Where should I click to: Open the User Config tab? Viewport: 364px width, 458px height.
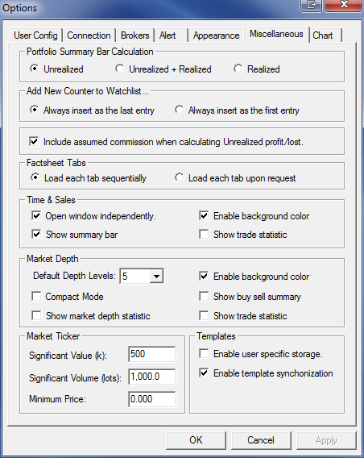point(35,35)
